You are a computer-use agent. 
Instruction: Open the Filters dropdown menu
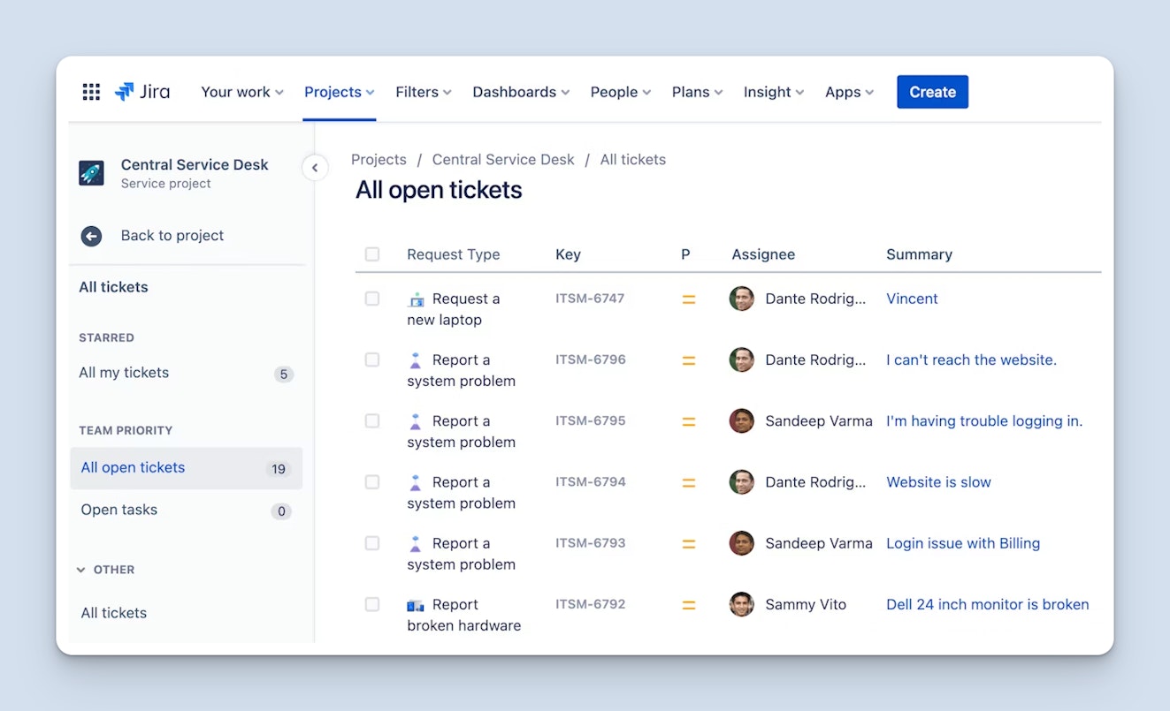[423, 92]
